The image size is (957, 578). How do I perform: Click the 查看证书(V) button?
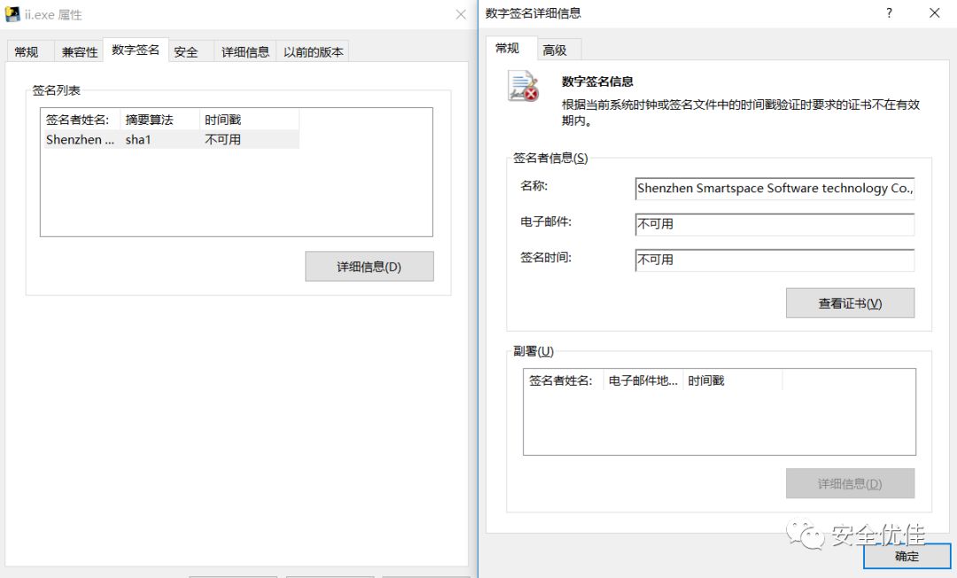point(850,303)
